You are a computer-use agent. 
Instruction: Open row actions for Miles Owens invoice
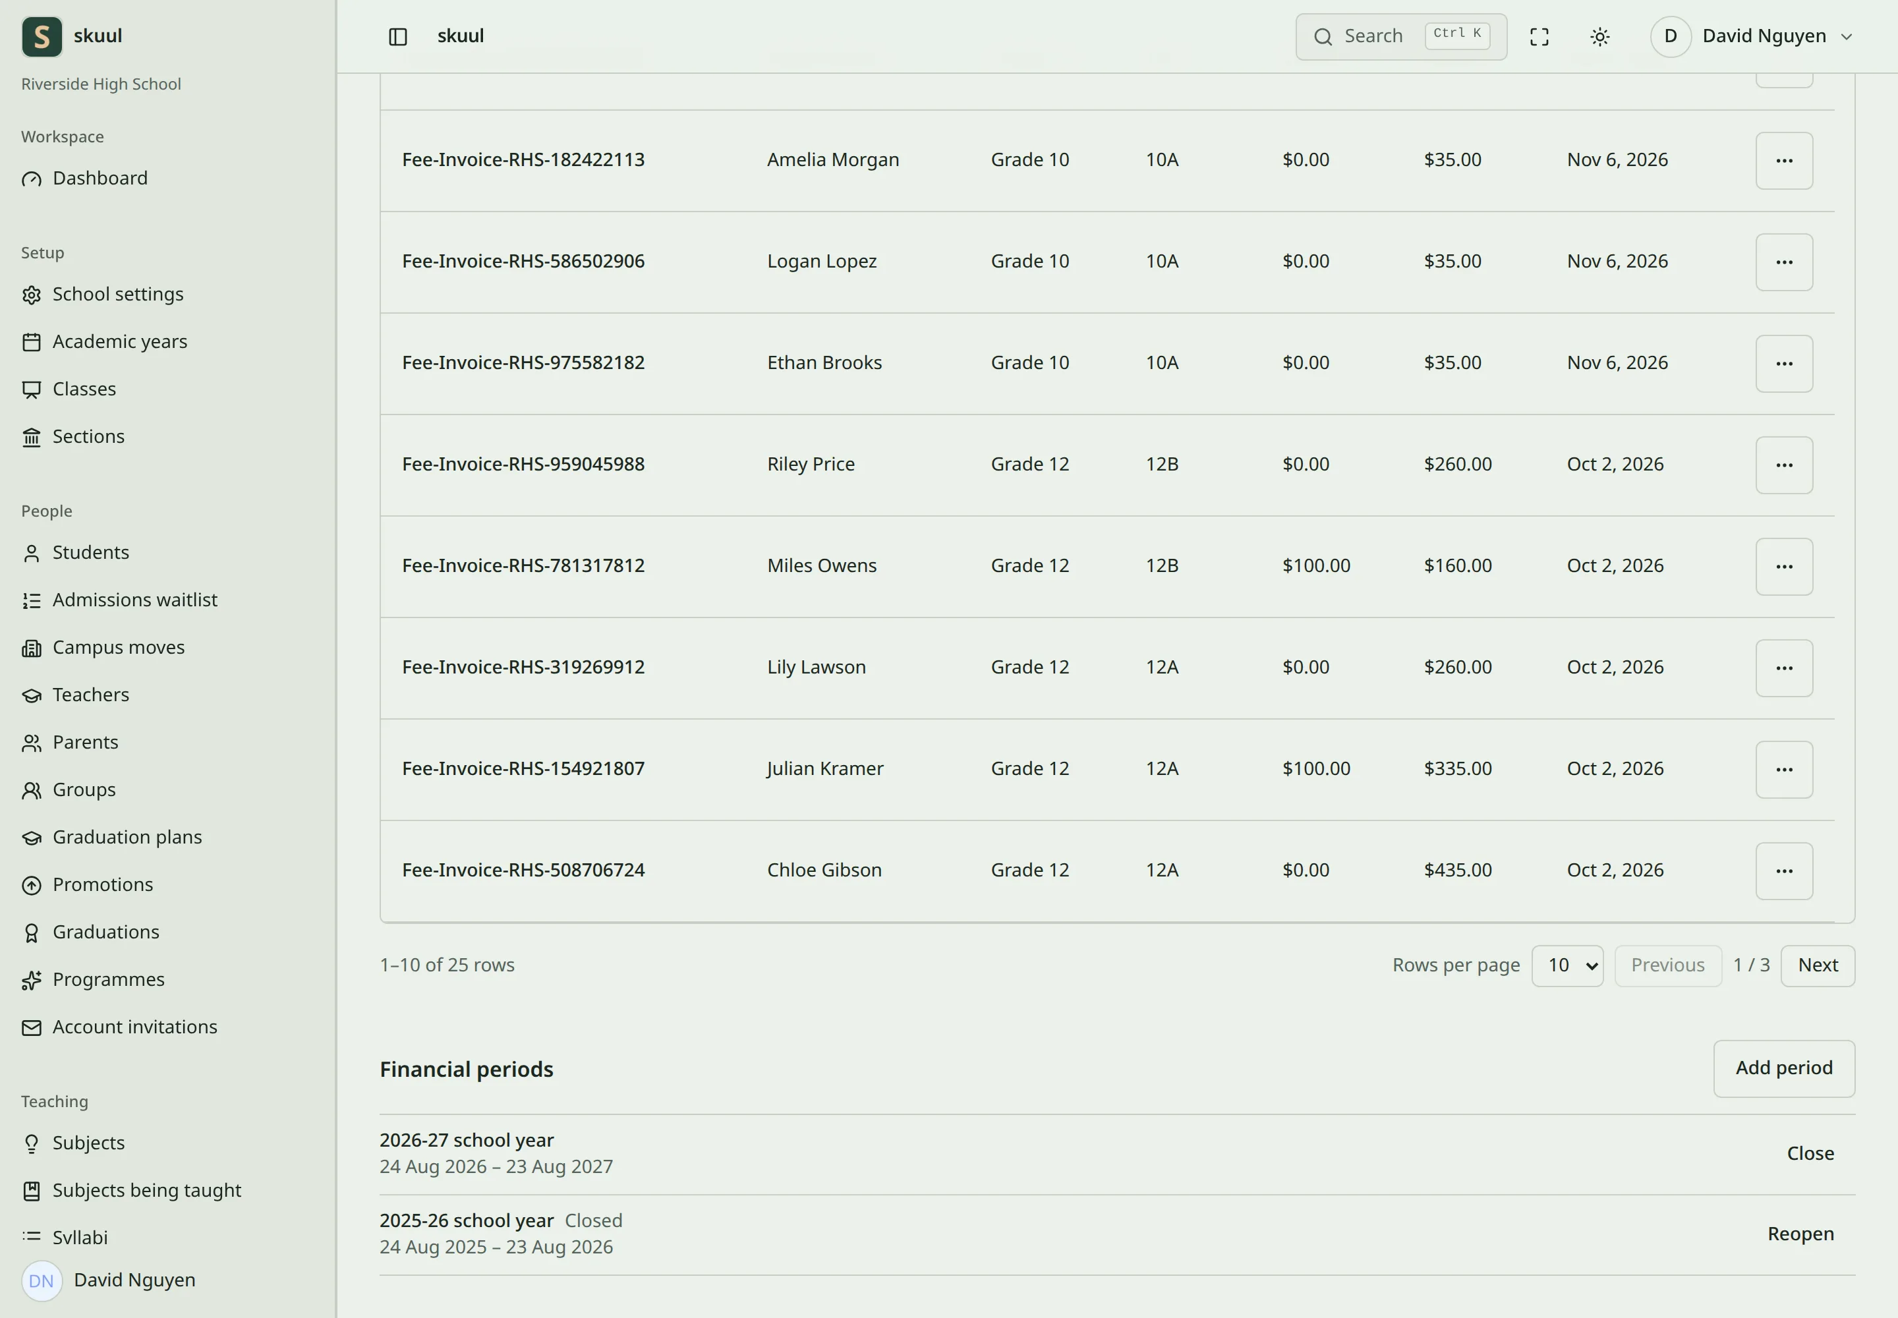[1784, 567]
